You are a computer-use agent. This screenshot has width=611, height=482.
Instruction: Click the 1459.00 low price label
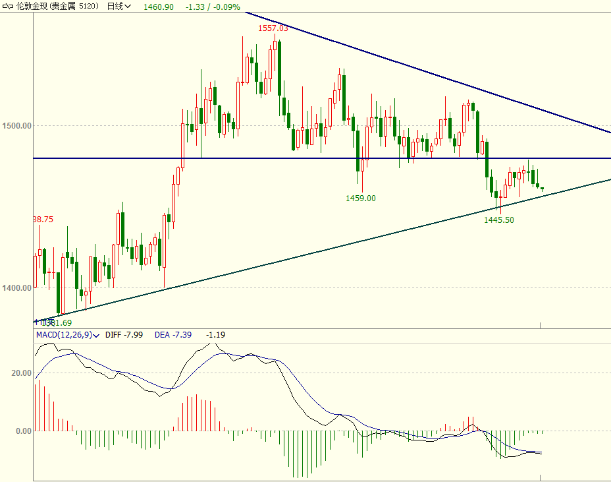point(361,198)
